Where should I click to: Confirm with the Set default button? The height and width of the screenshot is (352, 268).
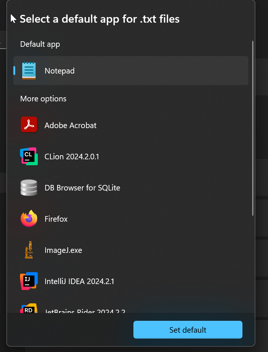pos(188,330)
